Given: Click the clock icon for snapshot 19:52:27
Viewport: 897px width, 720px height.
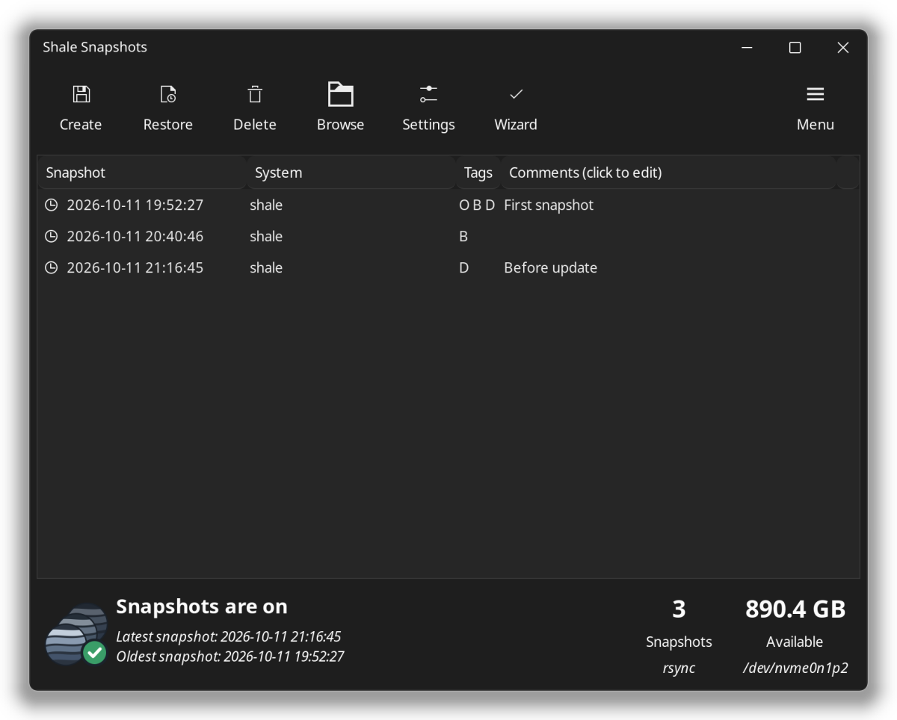Looking at the screenshot, I should 51,205.
